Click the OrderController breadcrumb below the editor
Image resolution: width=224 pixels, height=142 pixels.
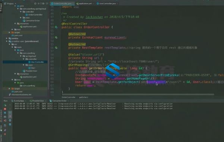[69, 97]
